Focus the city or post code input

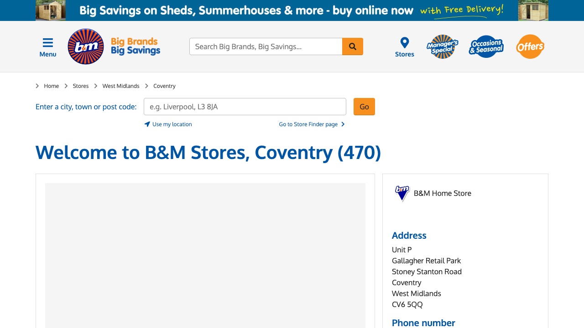[x=245, y=107]
